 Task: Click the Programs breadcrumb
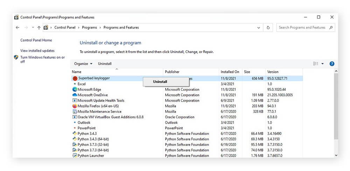[x=89, y=28]
